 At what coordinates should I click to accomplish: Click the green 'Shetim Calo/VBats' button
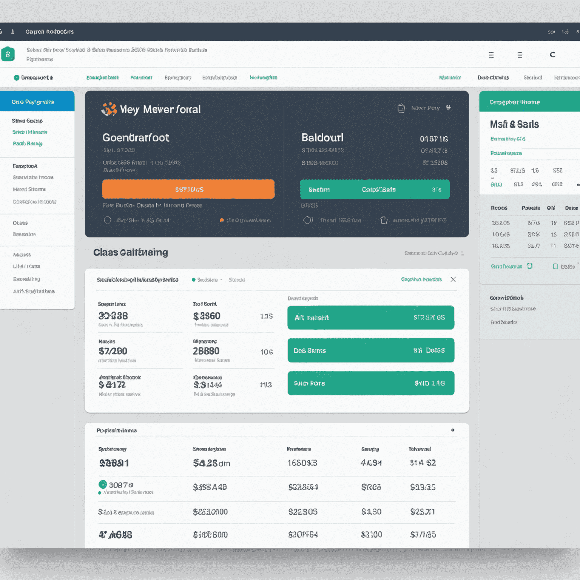click(375, 189)
